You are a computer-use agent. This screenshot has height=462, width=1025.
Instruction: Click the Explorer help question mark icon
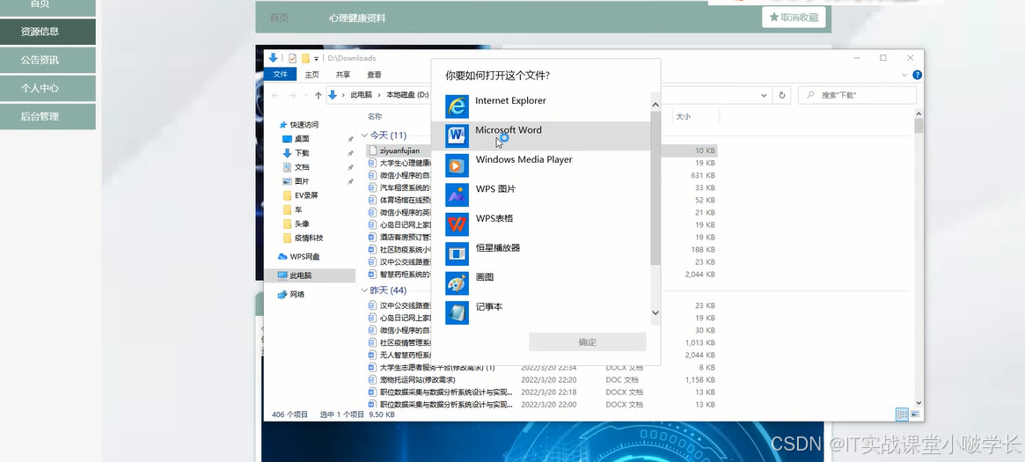tap(917, 75)
